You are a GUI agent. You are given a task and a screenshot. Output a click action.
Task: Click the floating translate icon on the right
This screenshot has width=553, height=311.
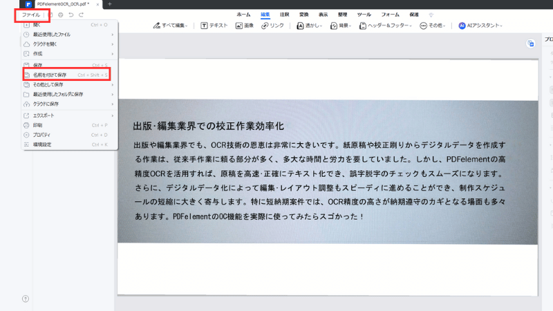[x=531, y=44]
